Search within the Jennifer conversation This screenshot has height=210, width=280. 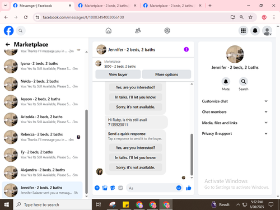(244, 82)
